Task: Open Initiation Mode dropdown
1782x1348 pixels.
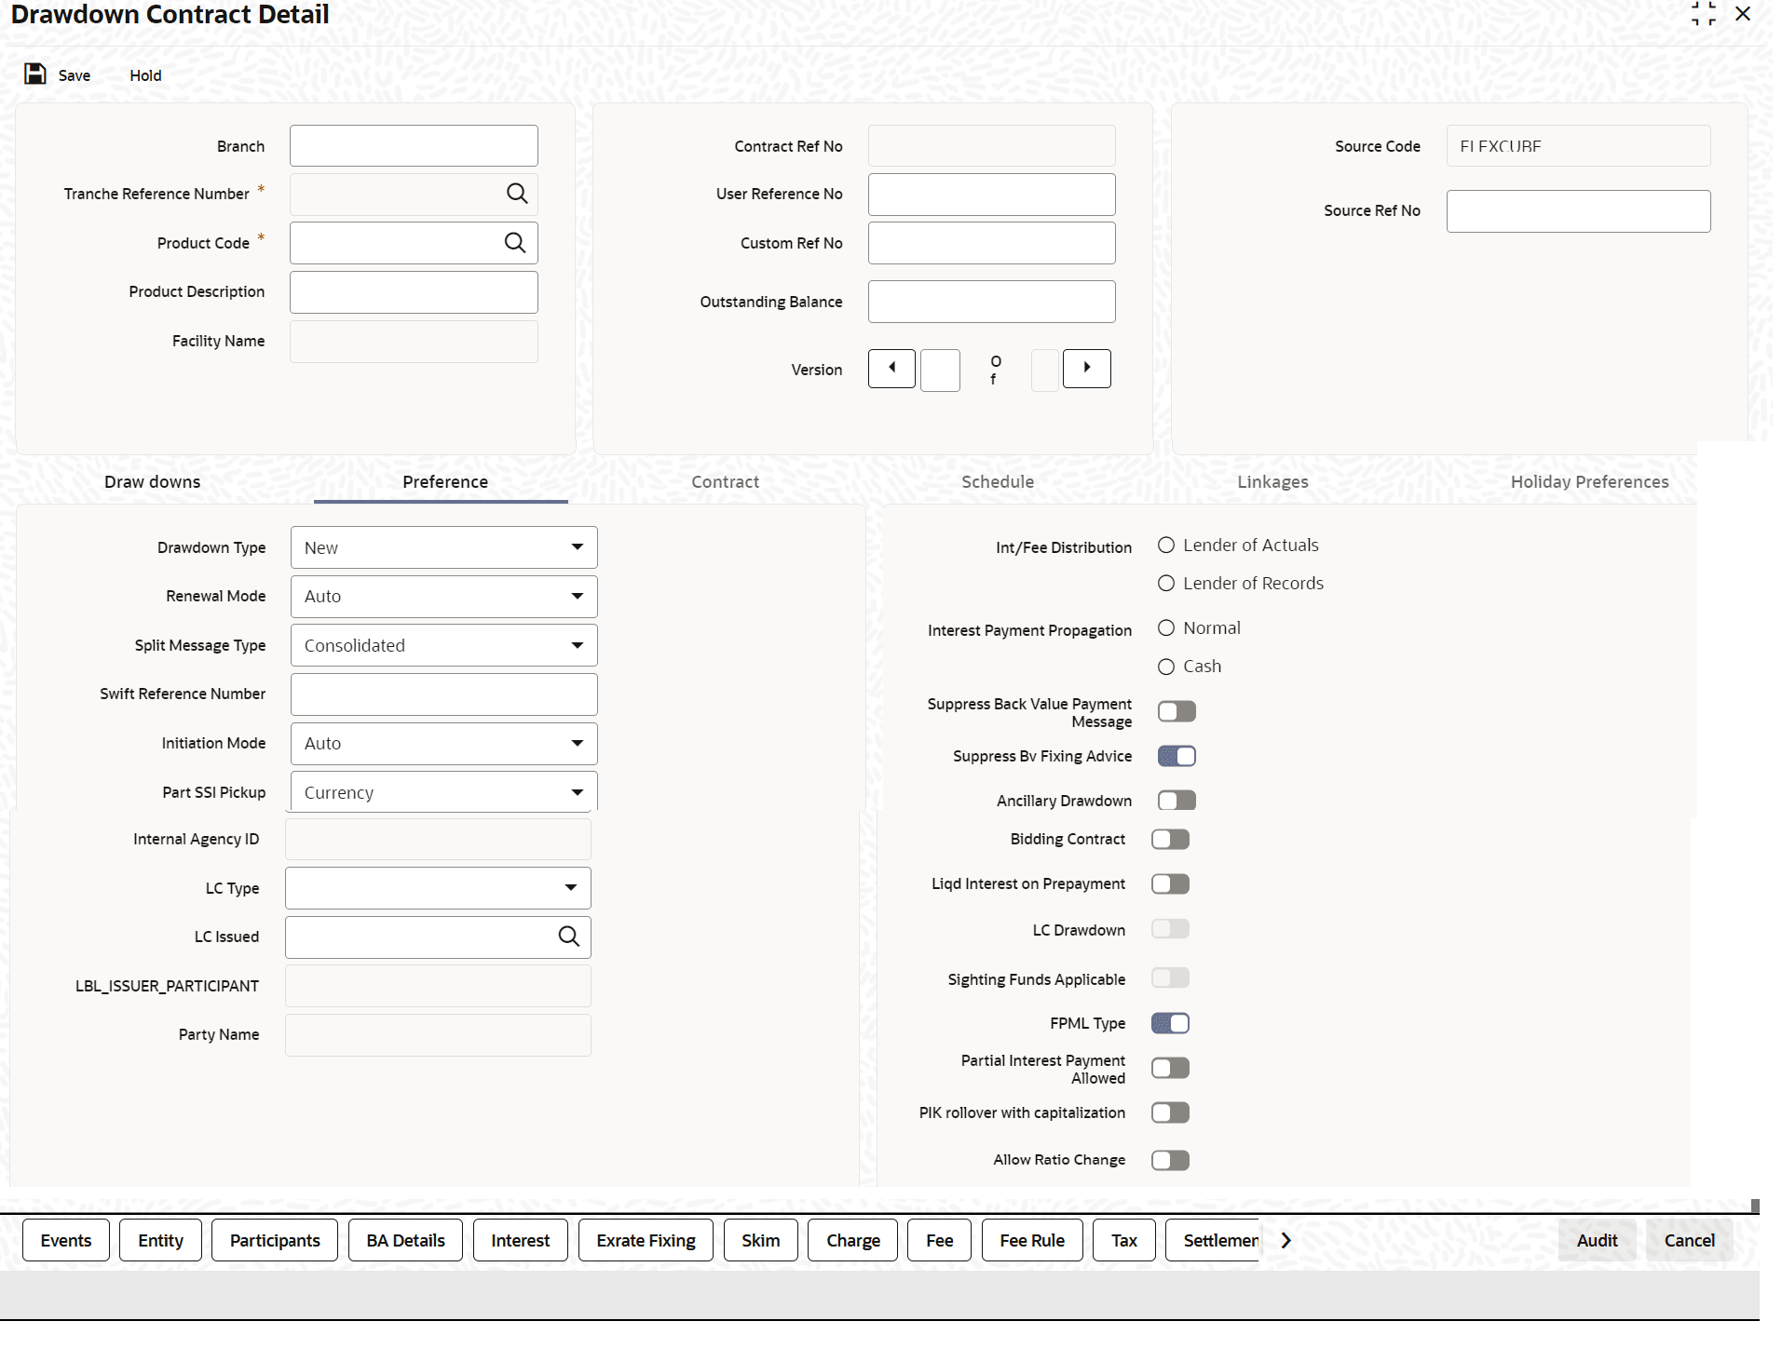Action: pos(444,744)
